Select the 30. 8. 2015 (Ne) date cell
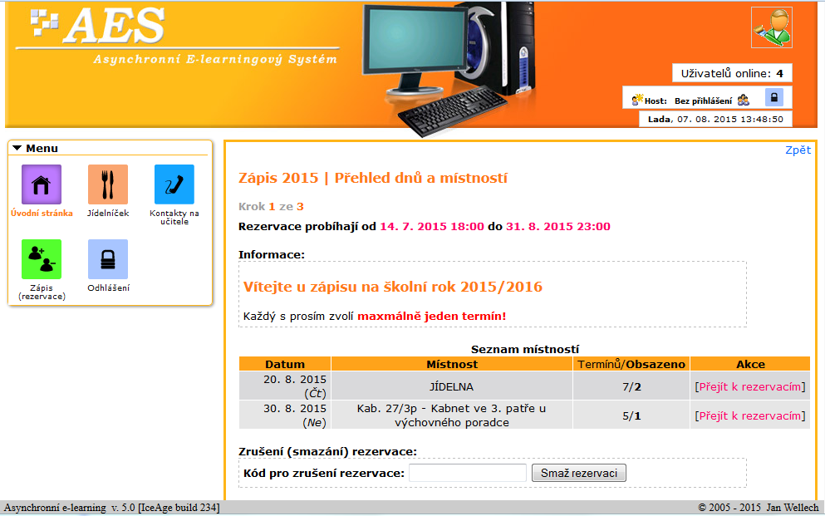The height and width of the screenshot is (516, 825). pyautogui.click(x=285, y=415)
